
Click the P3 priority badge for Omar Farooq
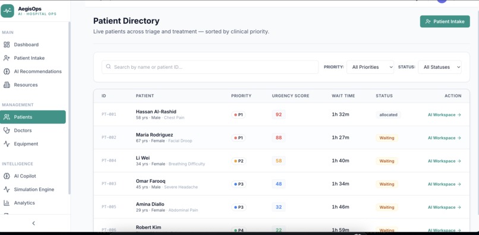(238, 185)
